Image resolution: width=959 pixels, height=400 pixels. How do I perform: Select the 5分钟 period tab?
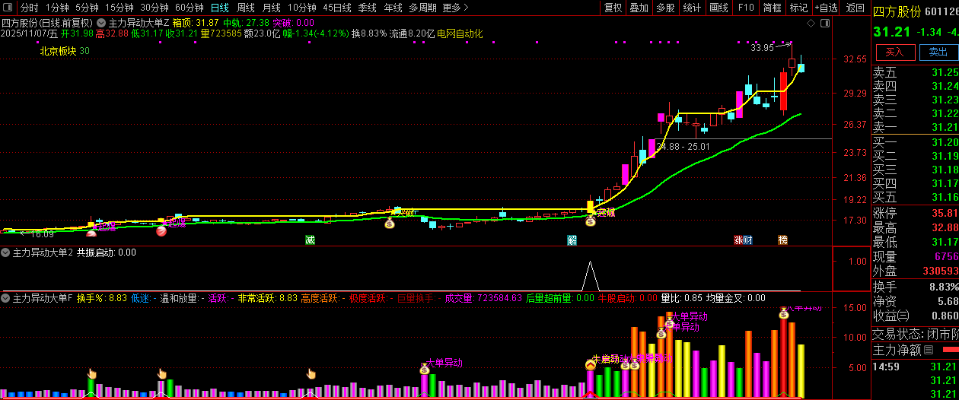click(87, 8)
